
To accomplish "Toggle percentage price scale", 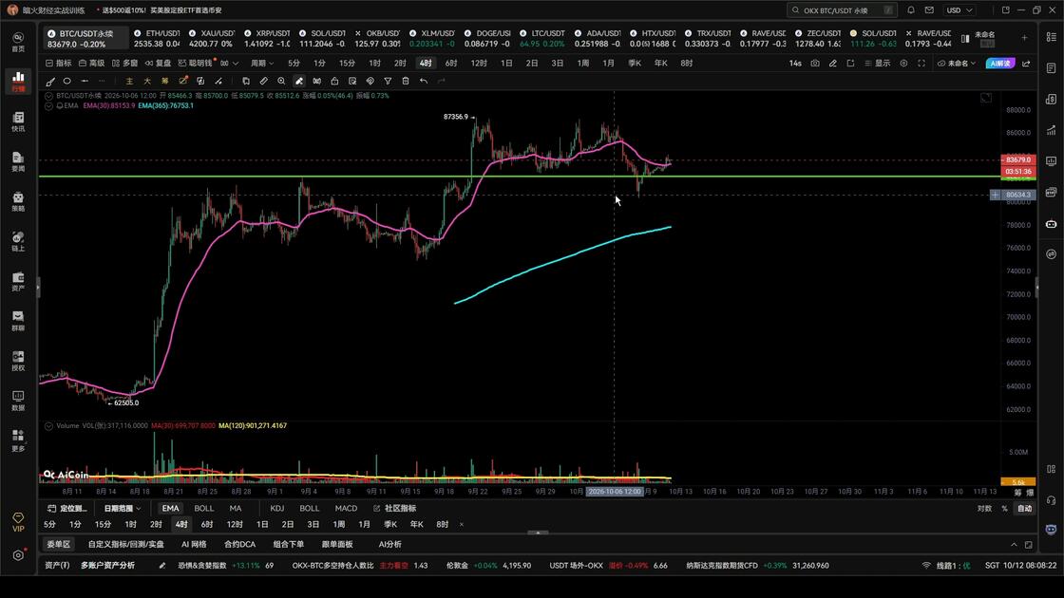I will point(1005,509).
